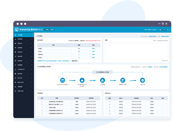The height and width of the screenshot is (131, 173).
Task: Toggle the row 1 message action circle
Action: click(x=163, y=102)
